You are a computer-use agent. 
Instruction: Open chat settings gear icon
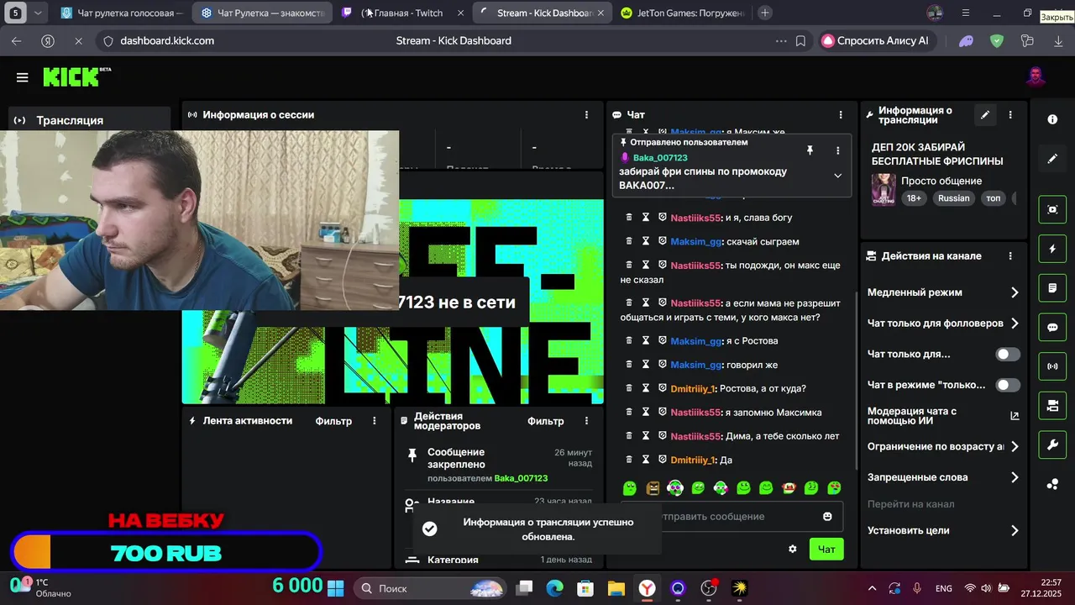792,549
